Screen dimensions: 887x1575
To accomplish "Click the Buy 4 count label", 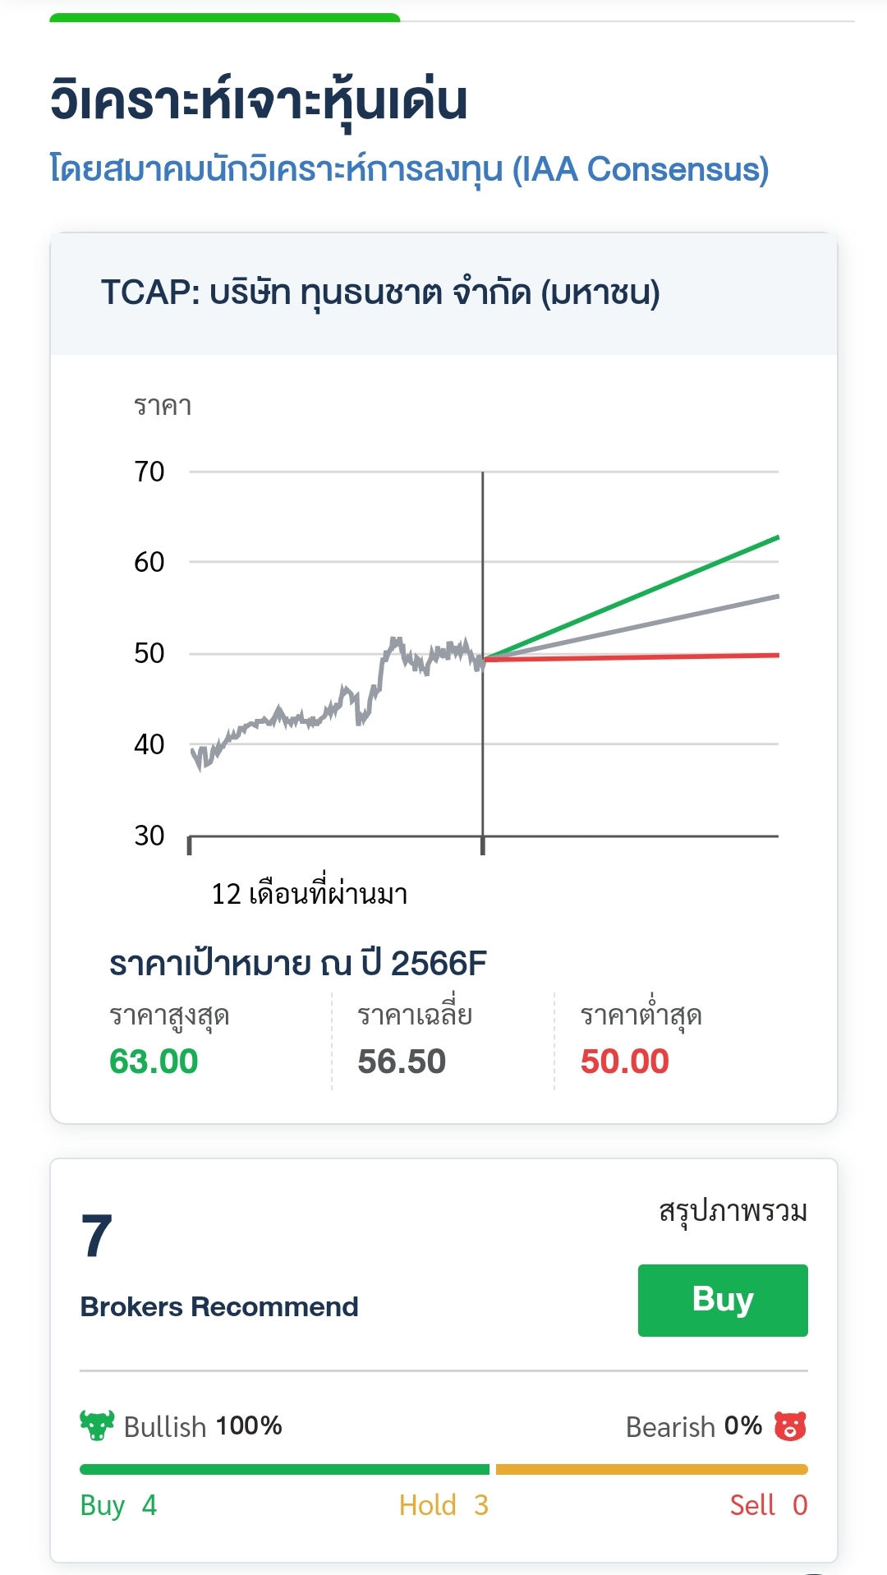I will [118, 1505].
